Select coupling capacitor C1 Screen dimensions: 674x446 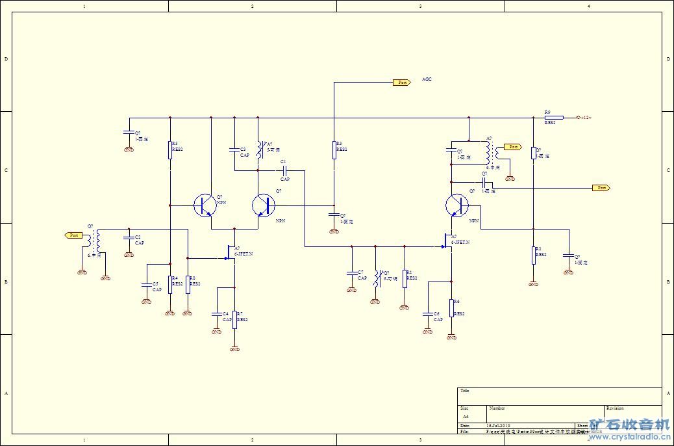(284, 170)
